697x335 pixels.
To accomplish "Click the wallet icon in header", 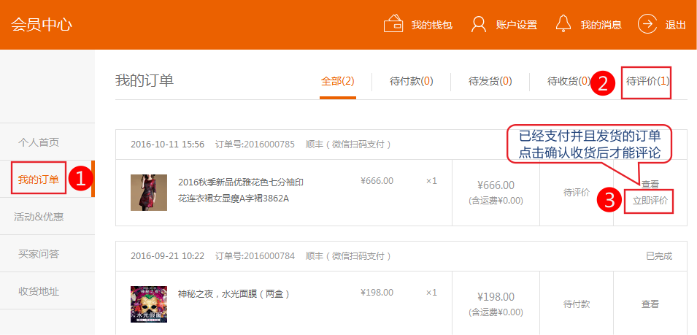I will [x=393, y=24].
